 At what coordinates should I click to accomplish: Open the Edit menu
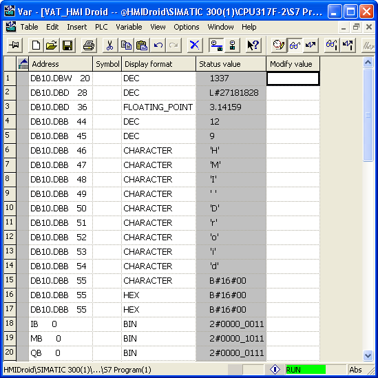pos(52,27)
